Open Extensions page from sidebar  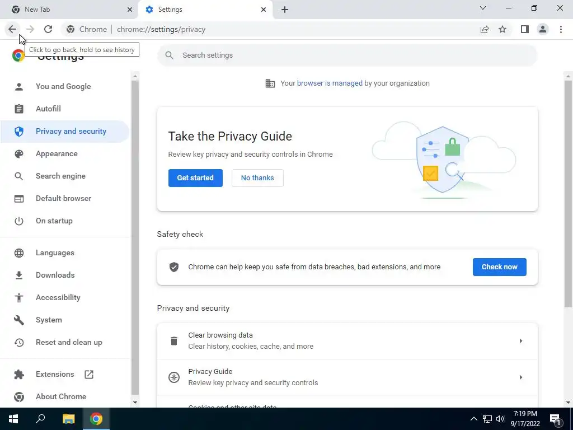point(64,375)
